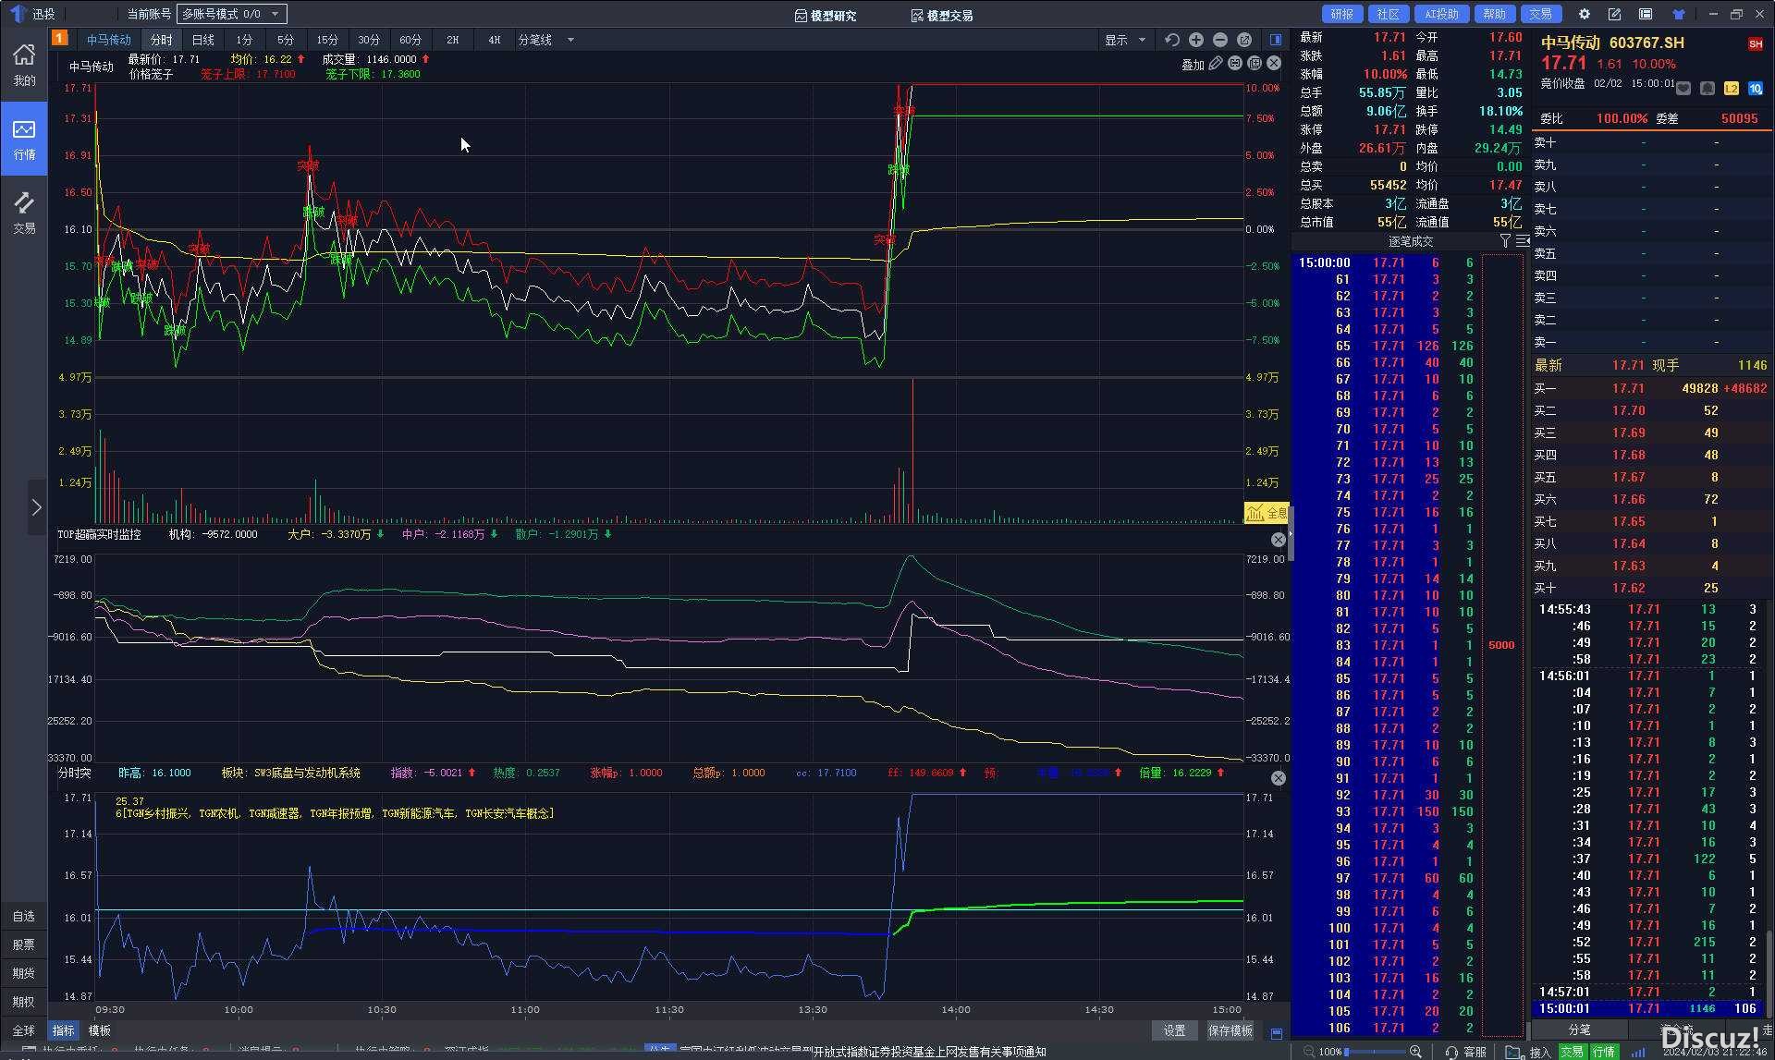Open the 显示 display dropdown
1775x1060 pixels.
[1125, 40]
